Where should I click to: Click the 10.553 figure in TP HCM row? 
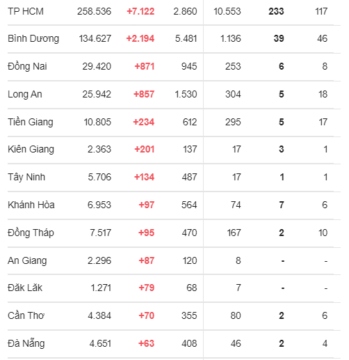click(227, 11)
